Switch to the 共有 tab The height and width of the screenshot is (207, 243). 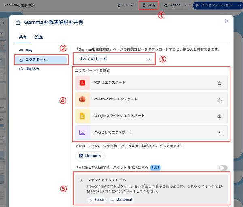23,37
